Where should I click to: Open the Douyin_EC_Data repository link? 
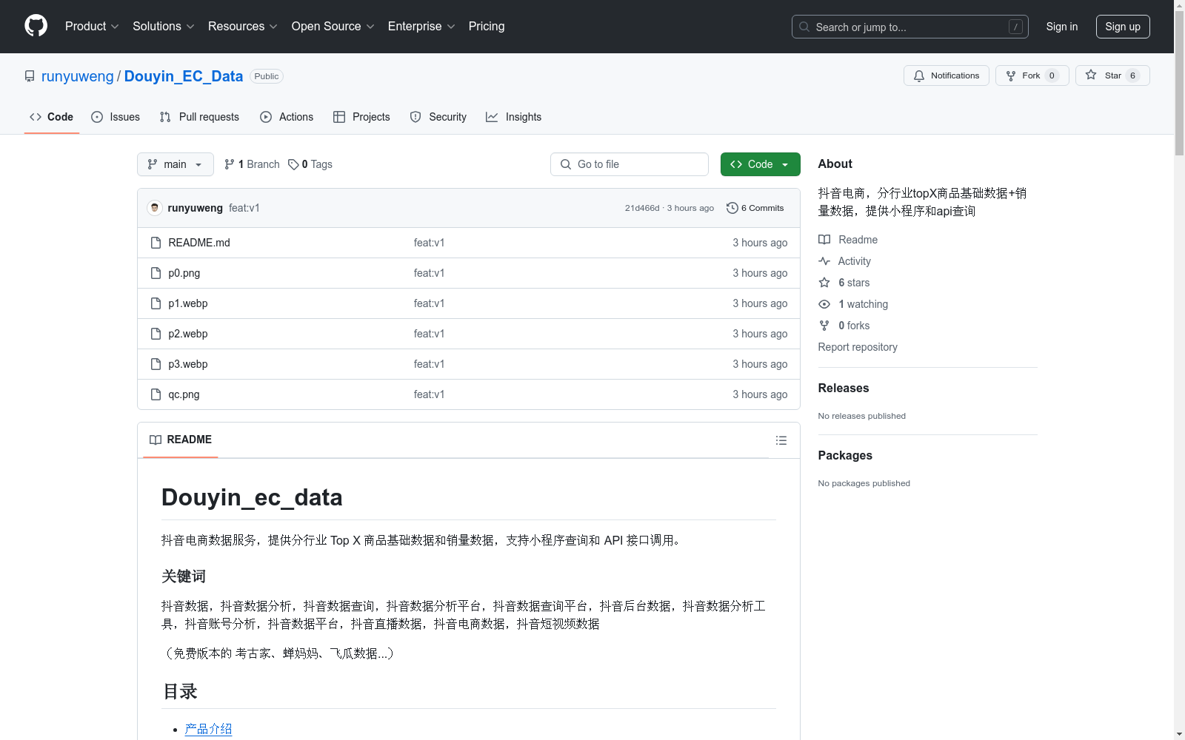(x=184, y=76)
